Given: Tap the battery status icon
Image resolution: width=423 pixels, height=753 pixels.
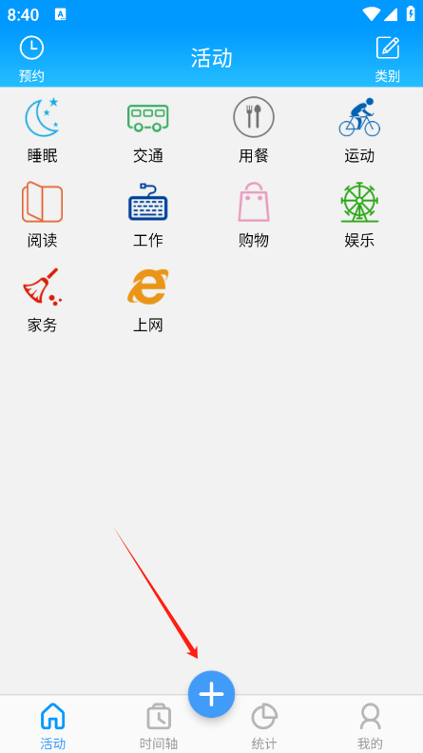Looking at the screenshot, I should (x=411, y=14).
